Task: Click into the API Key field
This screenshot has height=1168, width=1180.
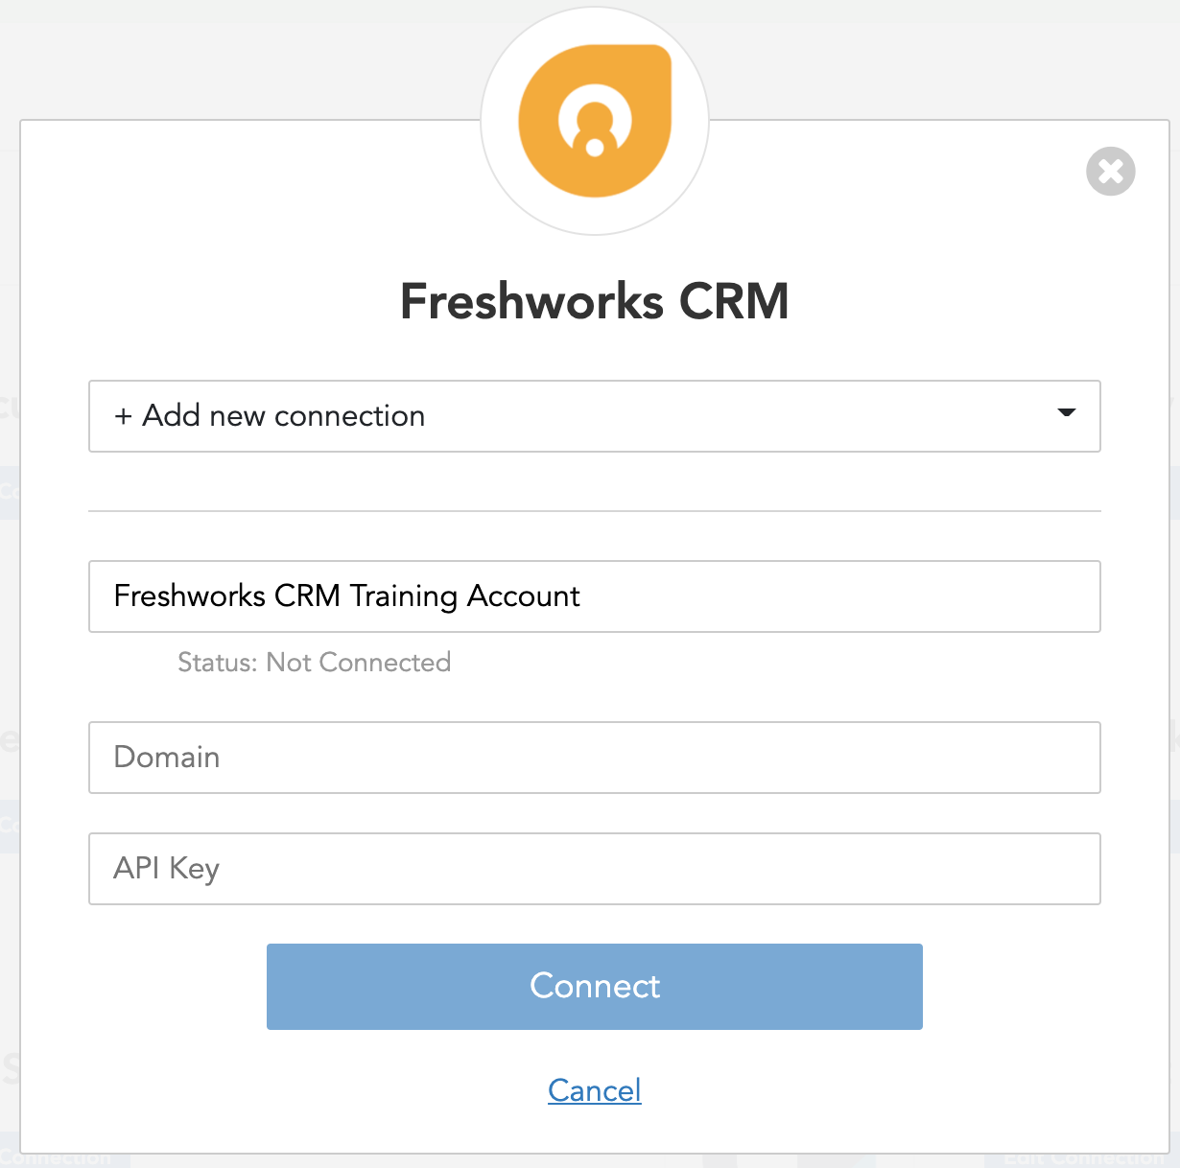Action: tap(594, 869)
